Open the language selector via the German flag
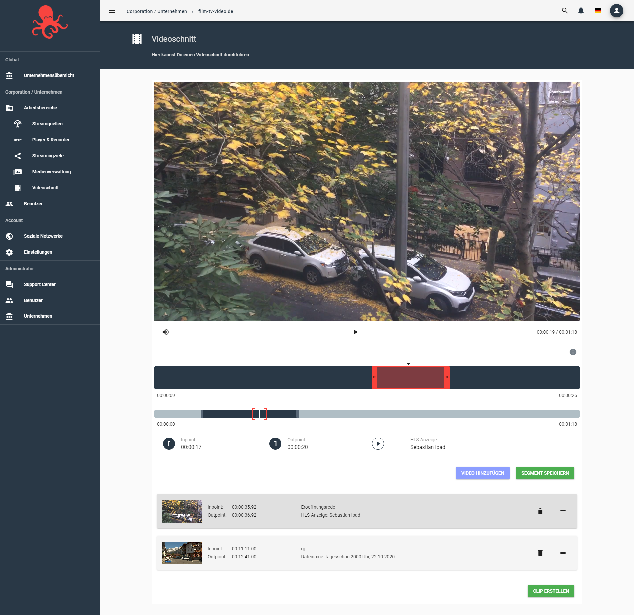 [x=598, y=11]
